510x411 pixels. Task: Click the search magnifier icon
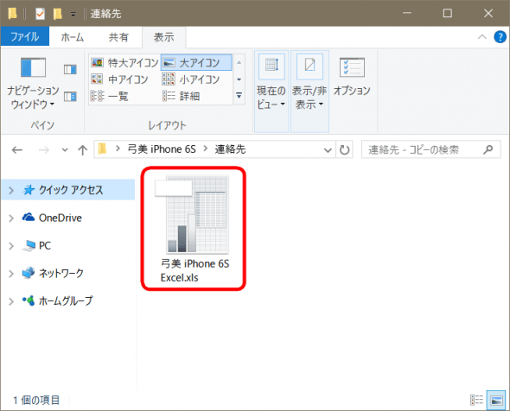(488, 149)
